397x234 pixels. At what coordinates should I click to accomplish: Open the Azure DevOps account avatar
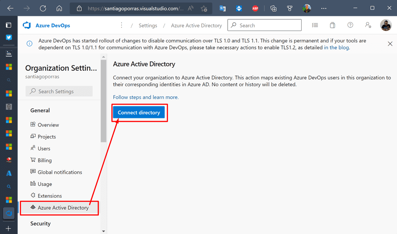point(386,25)
